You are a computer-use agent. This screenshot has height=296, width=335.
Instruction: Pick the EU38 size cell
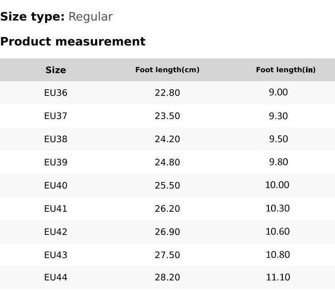[56, 139]
